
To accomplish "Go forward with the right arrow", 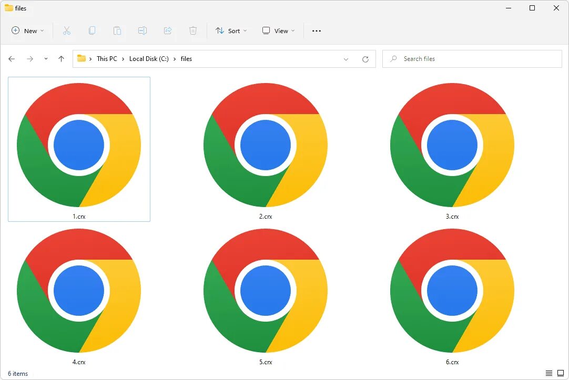I will point(30,59).
